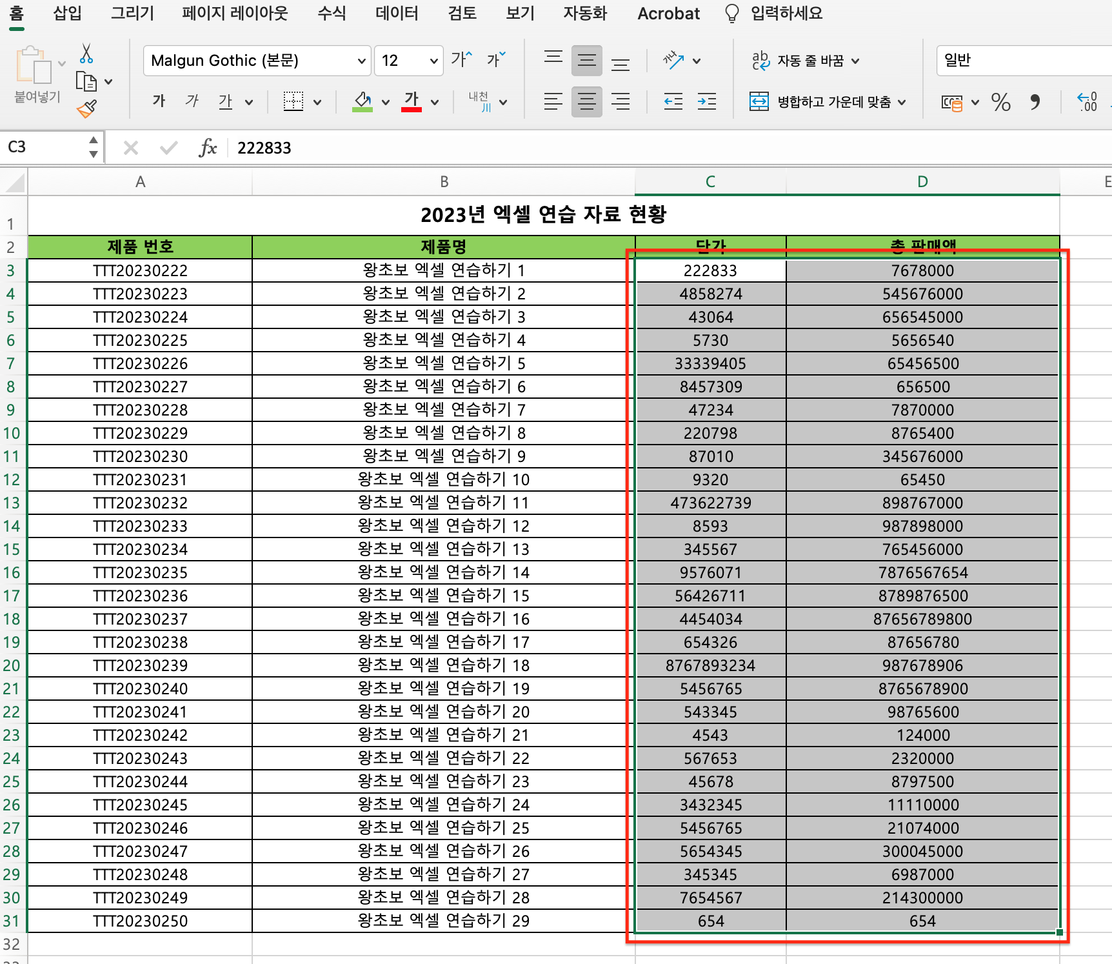Click the Paste clipboard icon
This screenshot has width=1112, height=964.
point(34,65)
